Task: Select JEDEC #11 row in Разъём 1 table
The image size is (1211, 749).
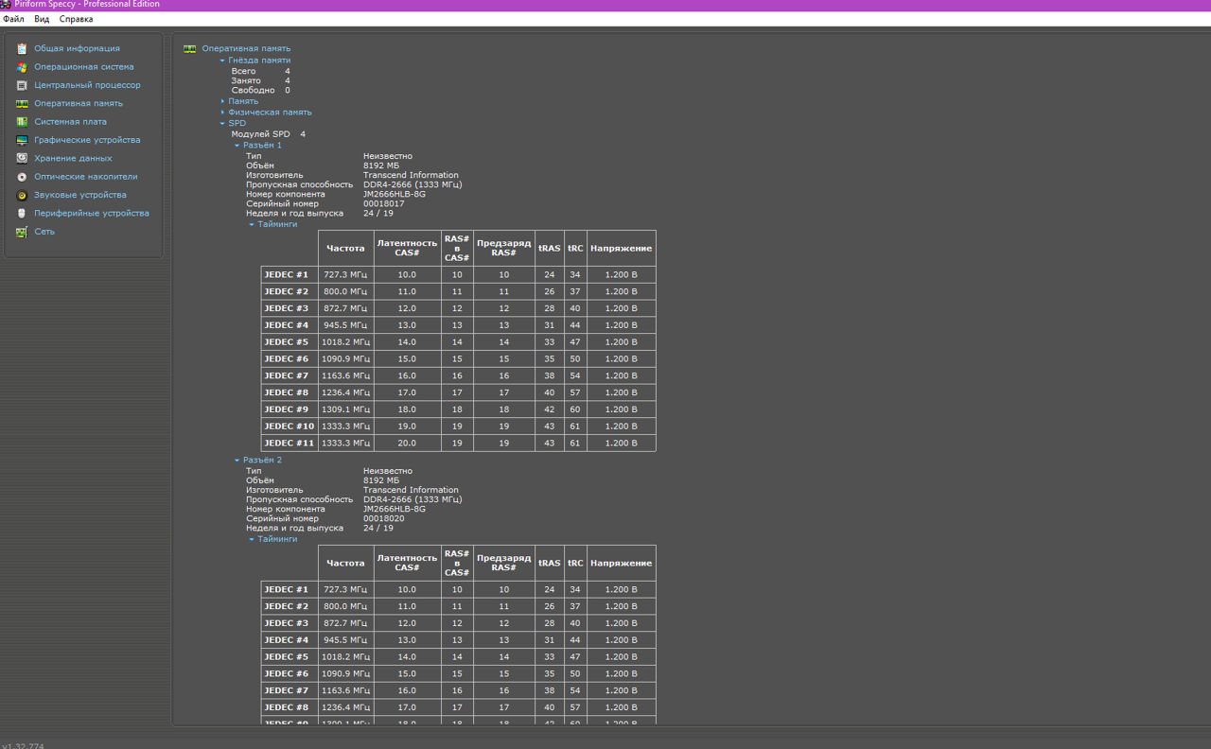Action: click(458, 444)
